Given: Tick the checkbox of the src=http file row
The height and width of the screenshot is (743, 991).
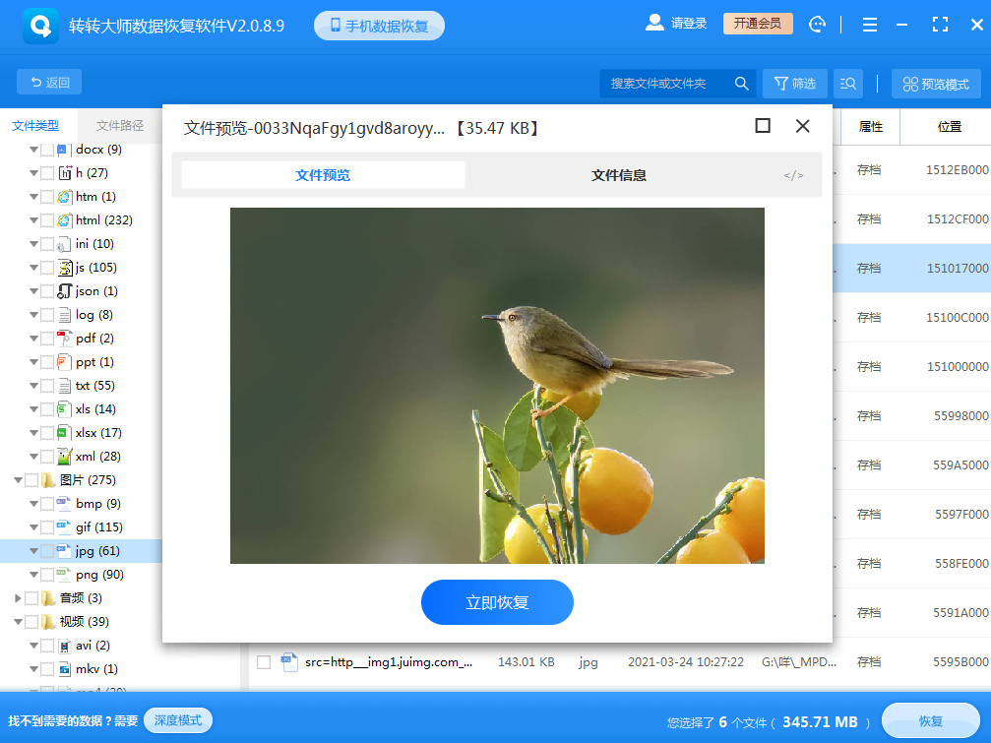Looking at the screenshot, I should 262,662.
